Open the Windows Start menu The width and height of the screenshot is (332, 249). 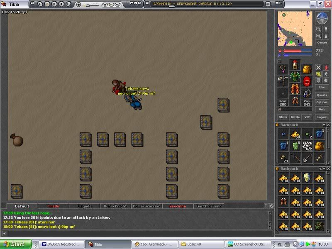point(16,244)
